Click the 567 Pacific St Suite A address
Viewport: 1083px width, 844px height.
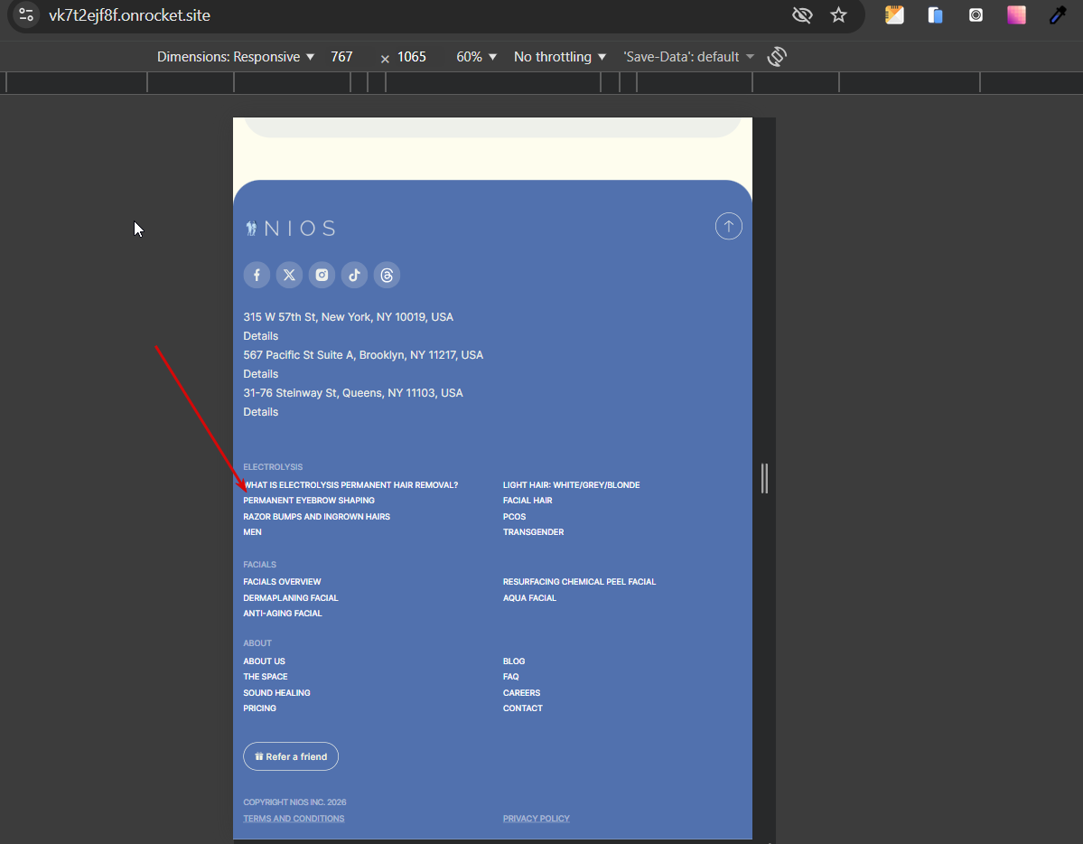coord(363,355)
